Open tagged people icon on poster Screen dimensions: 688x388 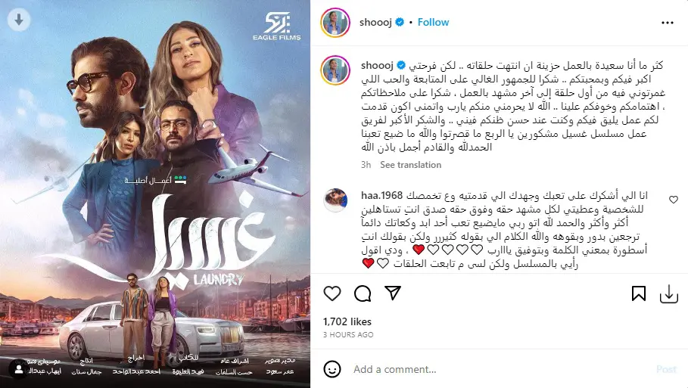[x=19, y=369]
